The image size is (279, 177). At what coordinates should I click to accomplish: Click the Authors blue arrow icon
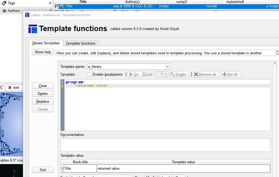pyautogui.click(x=4, y=11)
